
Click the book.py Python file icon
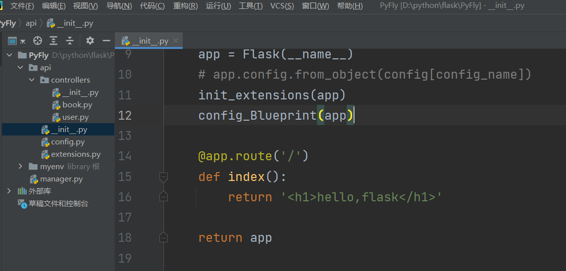(x=56, y=105)
